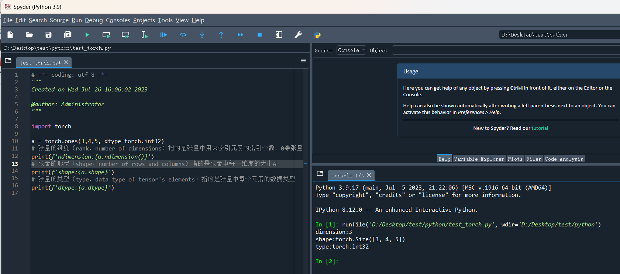This screenshot has width=620, height=274.
Task: Click the editor file path label
Action: [x=58, y=48]
